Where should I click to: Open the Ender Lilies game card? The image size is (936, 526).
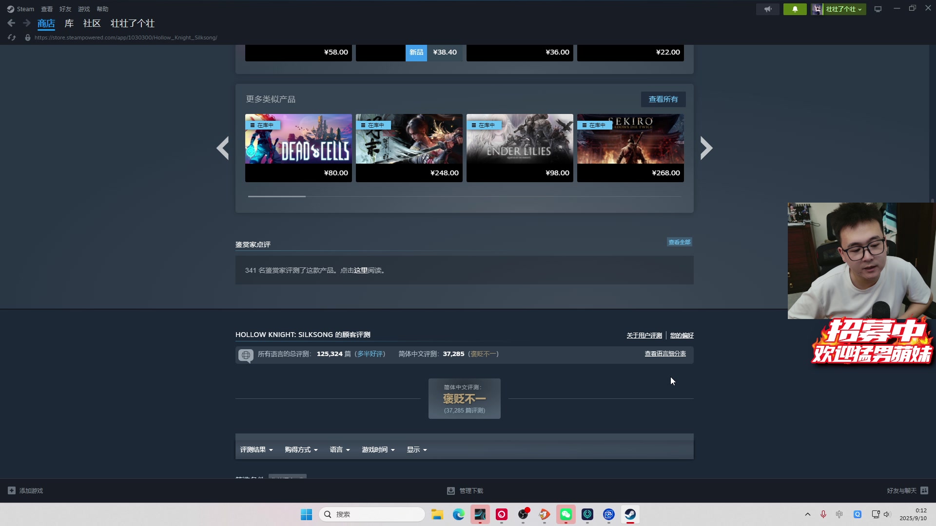click(x=520, y=148)
